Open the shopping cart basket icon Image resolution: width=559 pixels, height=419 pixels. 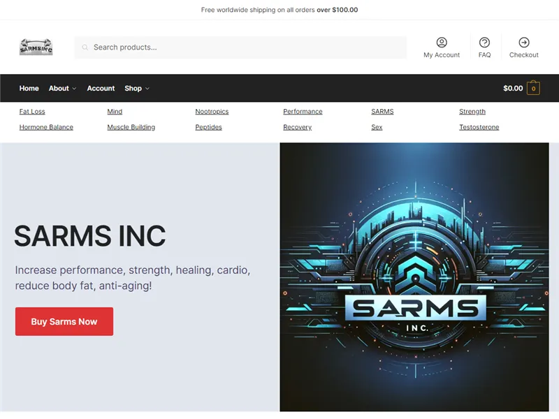tap(532, 88)
